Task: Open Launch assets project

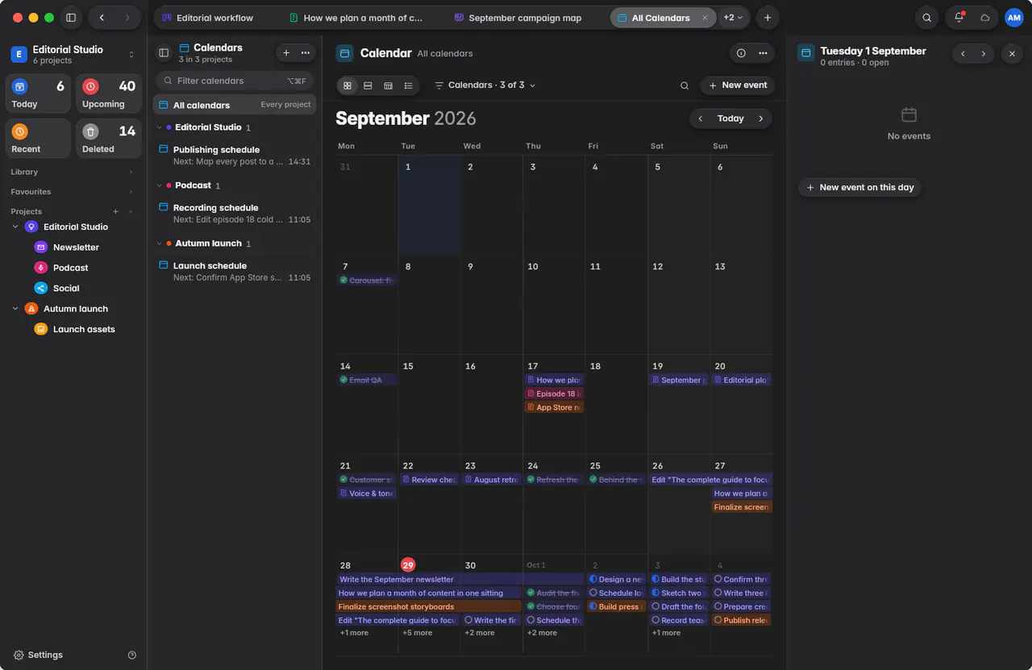Action: (x=84, y=329)
